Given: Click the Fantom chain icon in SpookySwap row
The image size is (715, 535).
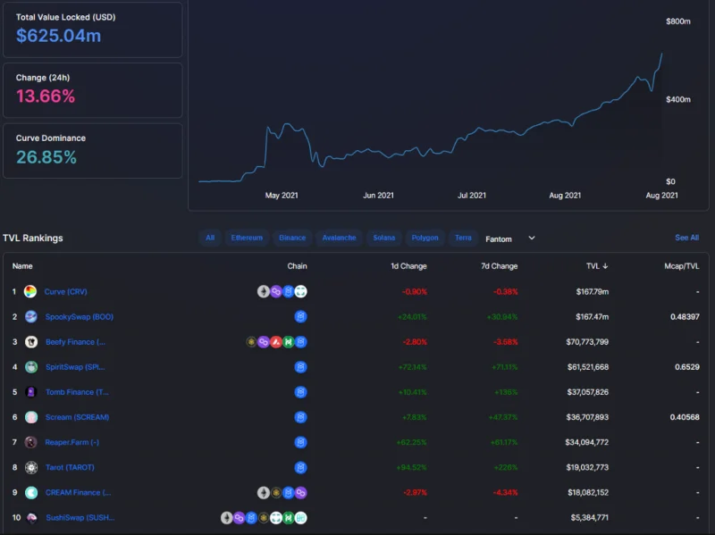Looking at the screenshot, I should (x=300, y=317).
